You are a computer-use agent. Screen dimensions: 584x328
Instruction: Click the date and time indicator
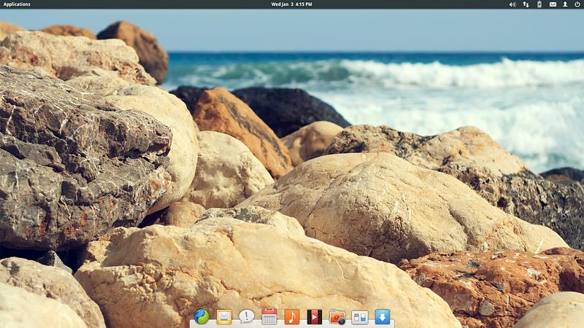click(291, 4)
